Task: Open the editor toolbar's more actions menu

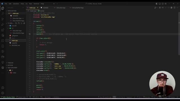Action: [x=177, y=8]
